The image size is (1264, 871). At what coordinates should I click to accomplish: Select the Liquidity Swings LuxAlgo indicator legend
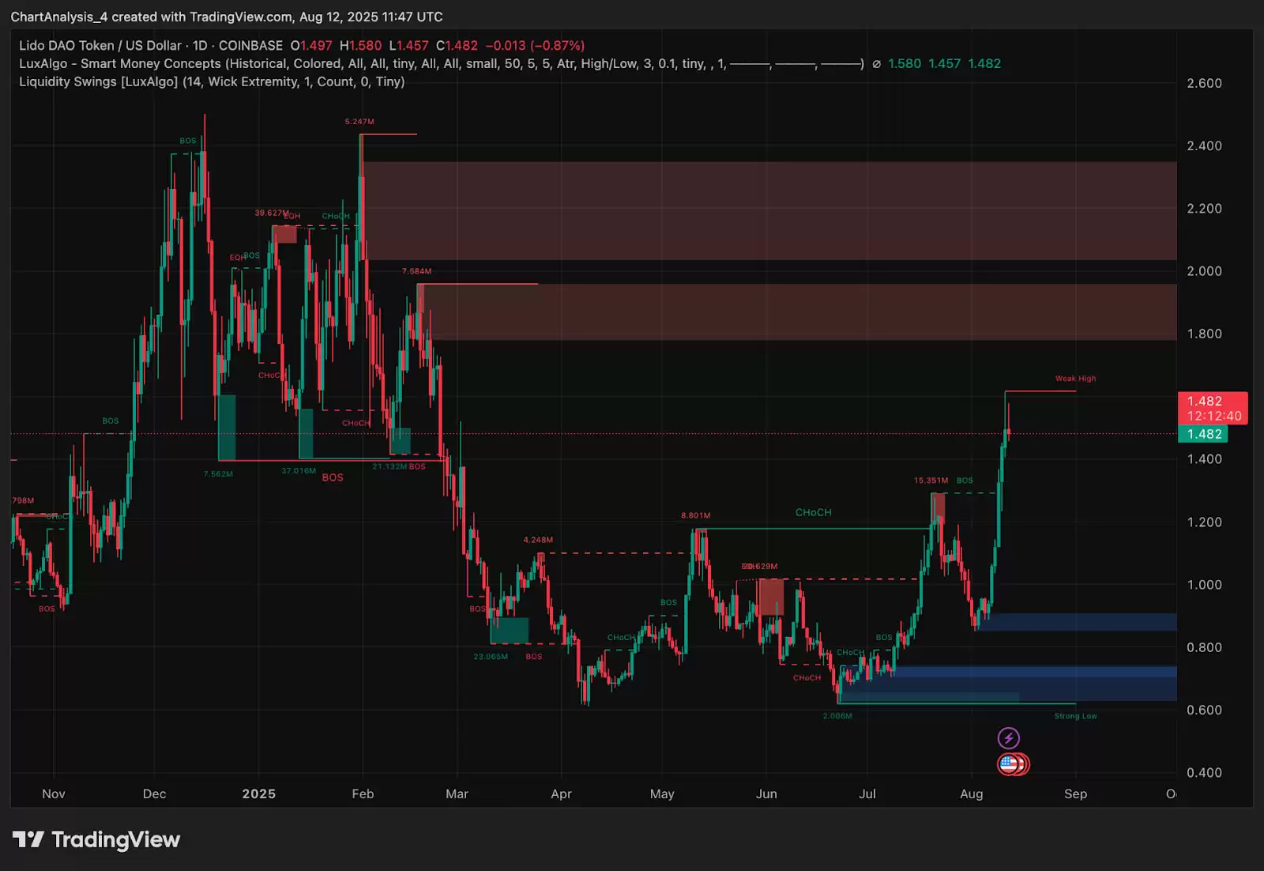click(212, 81)
